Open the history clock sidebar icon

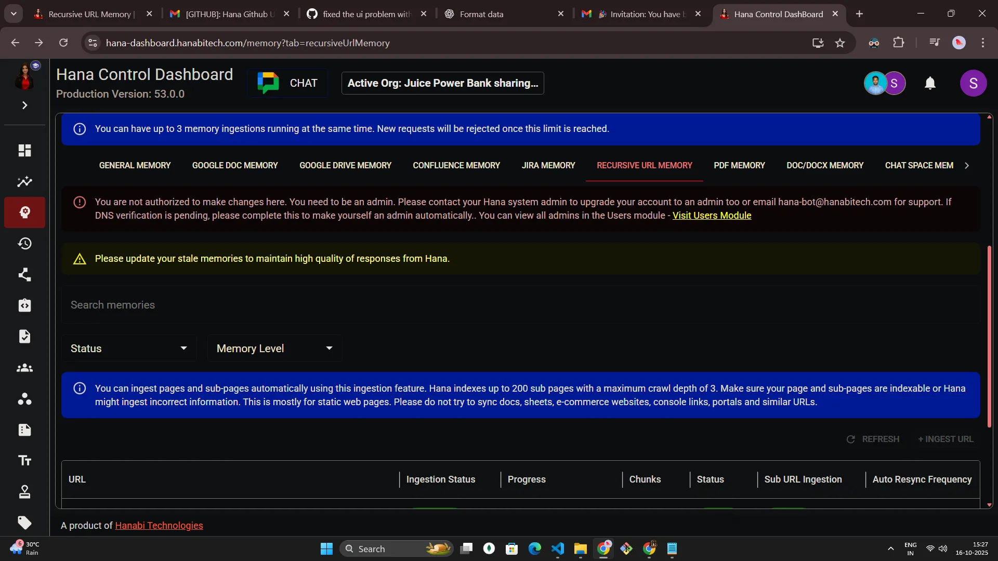coord(24,244)
